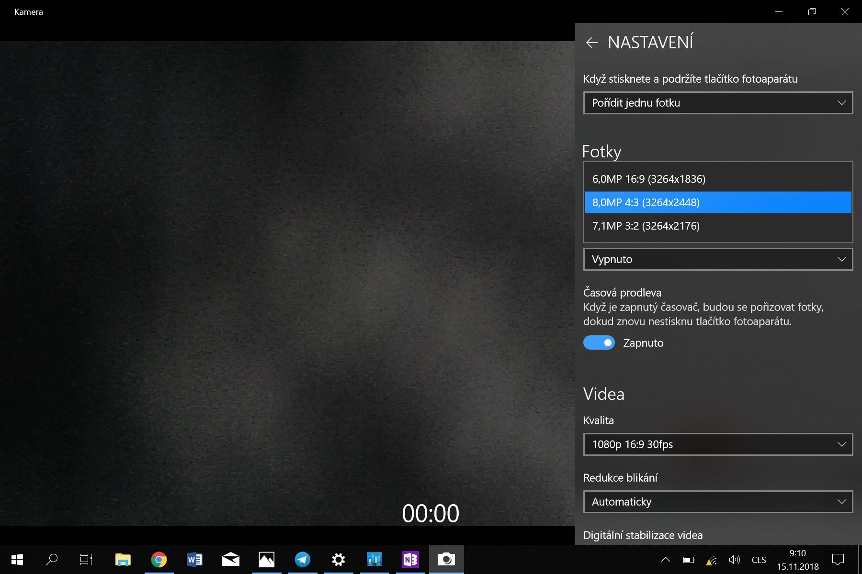
Task: Open OneNote from the taskbar
Action: pos(410,559)
